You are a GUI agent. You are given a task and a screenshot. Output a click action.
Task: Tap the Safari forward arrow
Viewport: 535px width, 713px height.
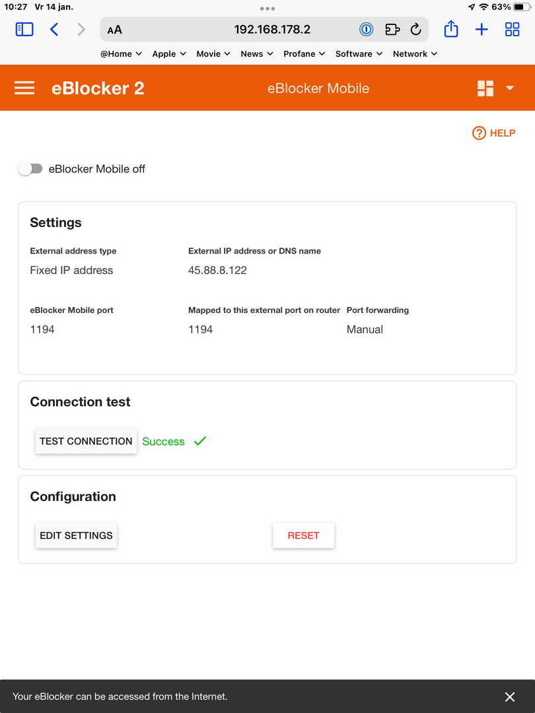tap(81, 30)
